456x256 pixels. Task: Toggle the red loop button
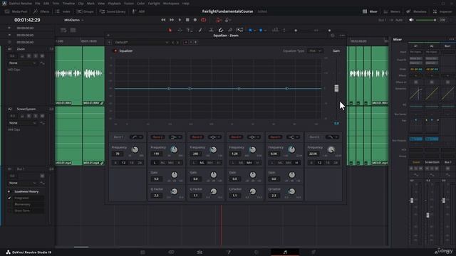203,20
